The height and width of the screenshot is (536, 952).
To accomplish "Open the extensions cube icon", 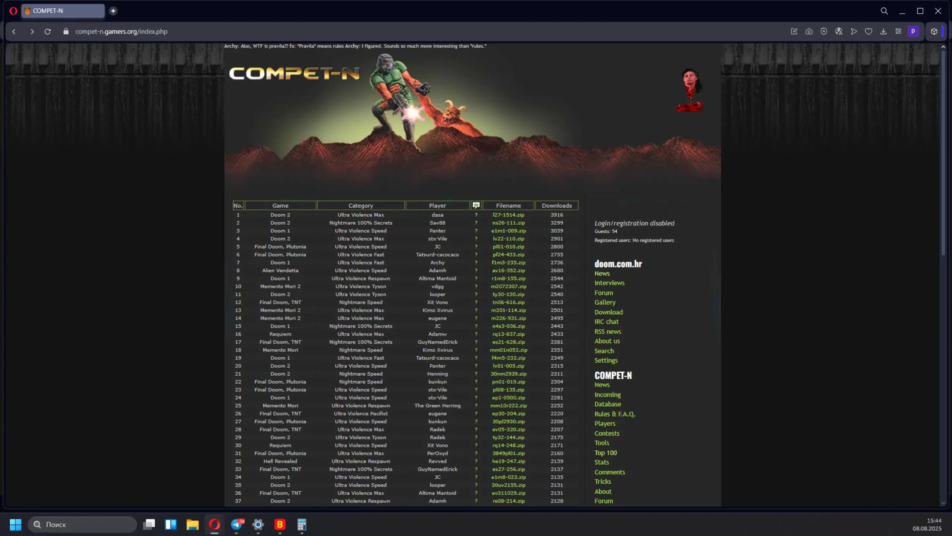I will pyautogui.click(x=934, y=32).
